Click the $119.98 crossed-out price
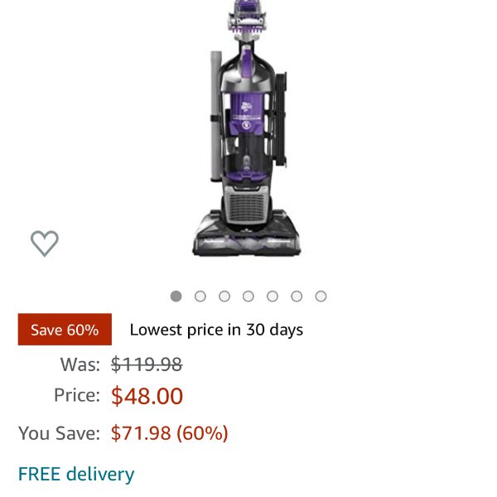The height and width of the screenshot is (497, 497). 147,364
